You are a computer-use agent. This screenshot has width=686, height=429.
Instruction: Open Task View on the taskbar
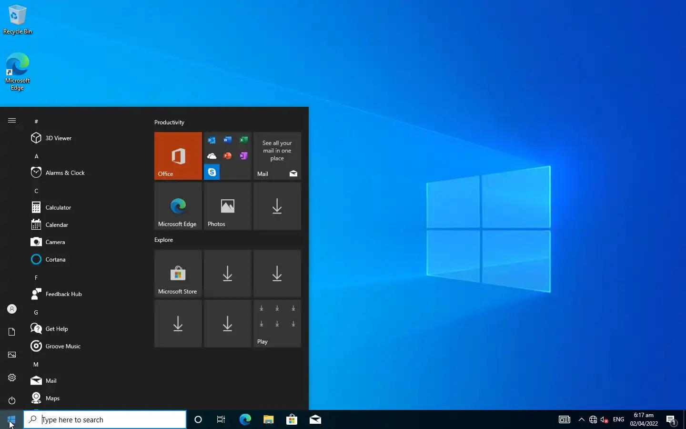pos(221,419)
